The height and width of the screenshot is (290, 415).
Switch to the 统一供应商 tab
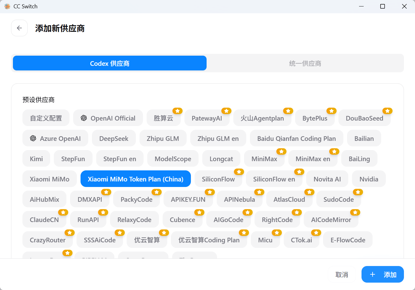click(x=305, y=63)
